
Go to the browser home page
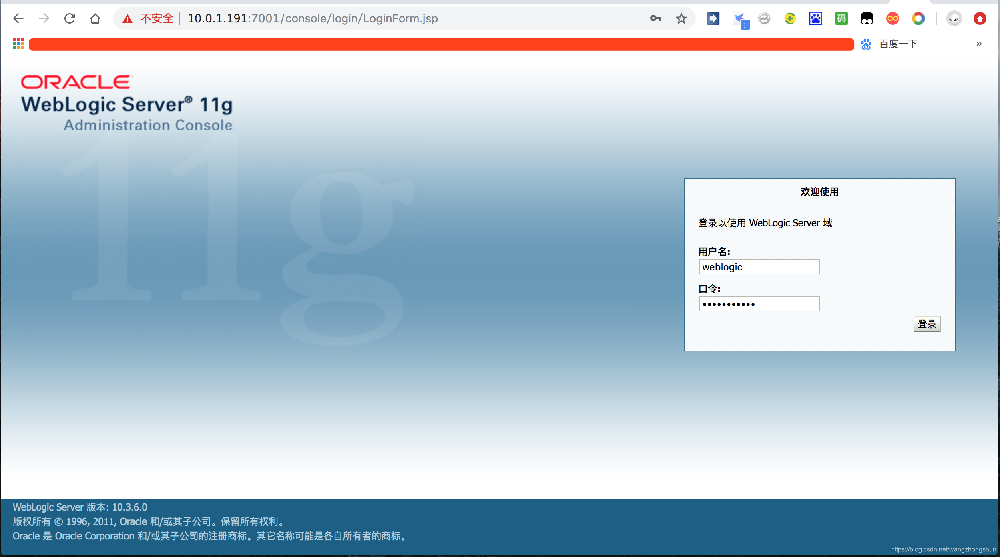click(x=95, y=18)
